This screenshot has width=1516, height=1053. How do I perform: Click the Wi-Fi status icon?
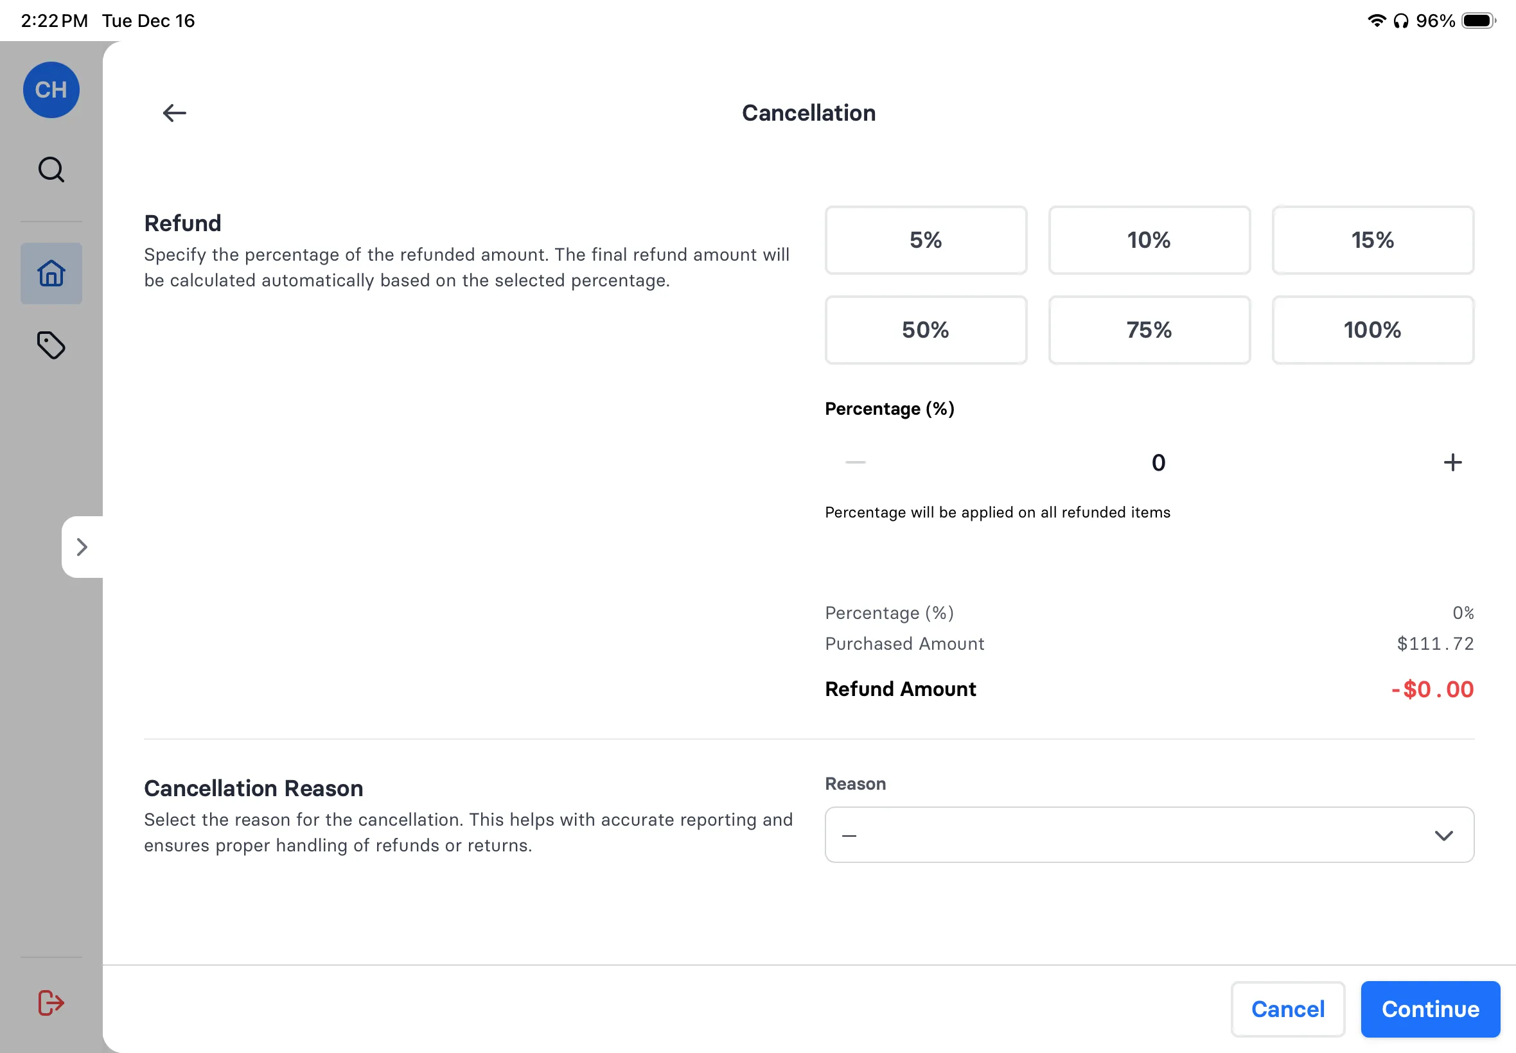(x=1377, y=21)
